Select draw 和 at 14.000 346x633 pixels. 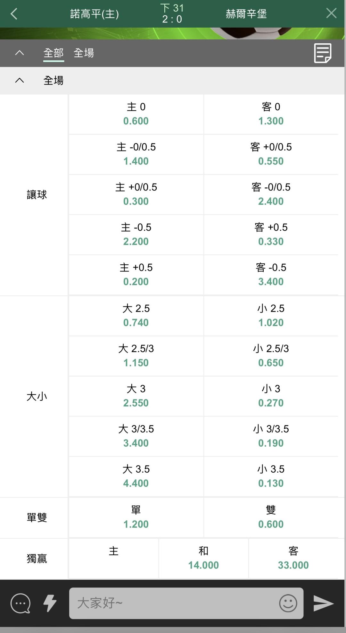click(x=203, y=558)
